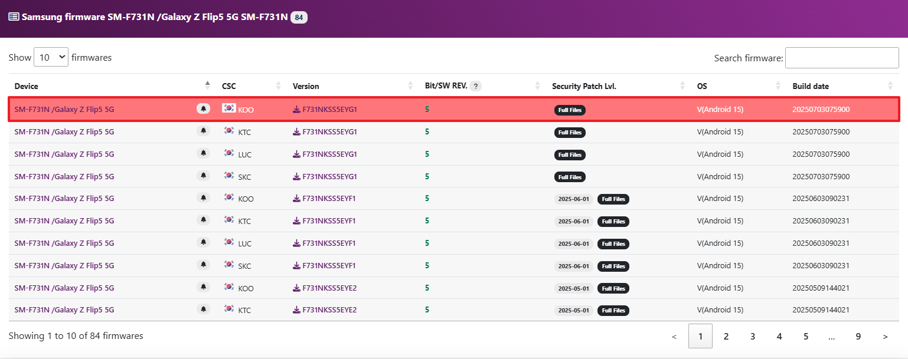
Task: Click 2025-05-01 patch badge in KOO F731NKSS5EYE2 row
Action: coord(574,288)
